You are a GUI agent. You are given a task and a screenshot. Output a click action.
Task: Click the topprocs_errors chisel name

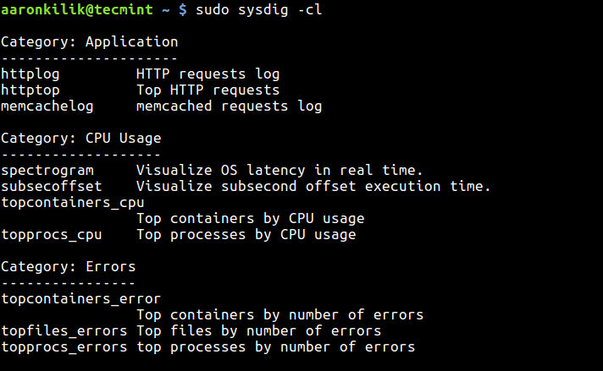[64, 347]
